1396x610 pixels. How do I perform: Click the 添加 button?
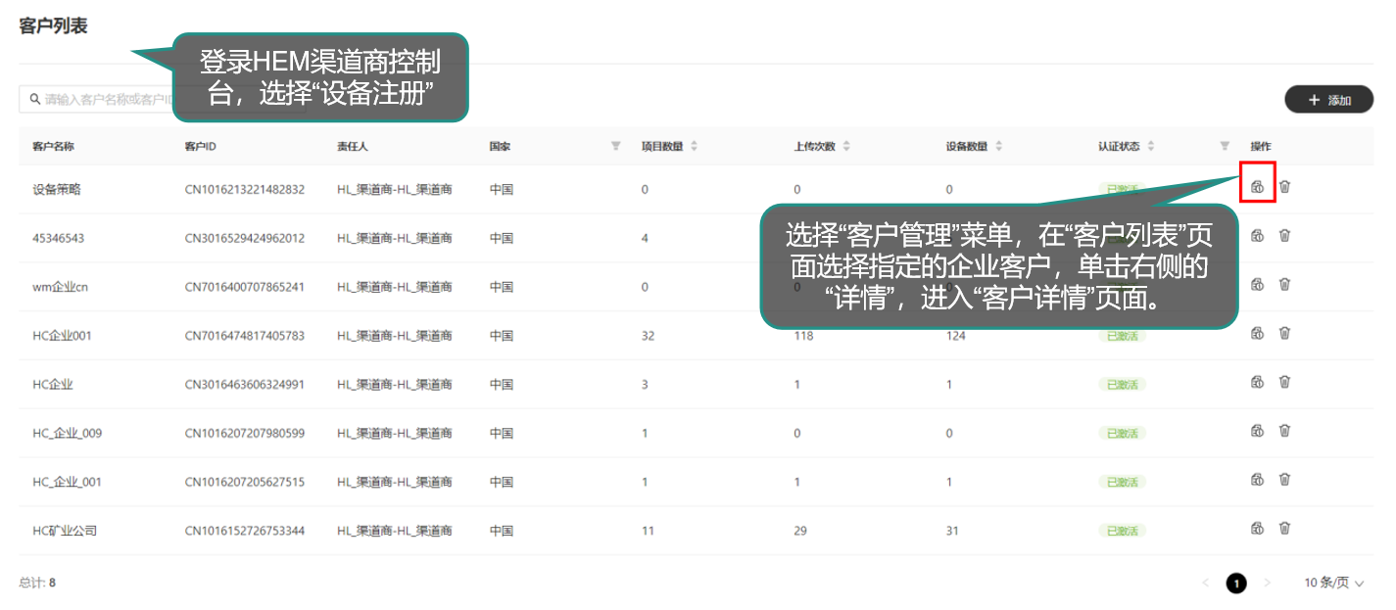(x=1328, y=100)
